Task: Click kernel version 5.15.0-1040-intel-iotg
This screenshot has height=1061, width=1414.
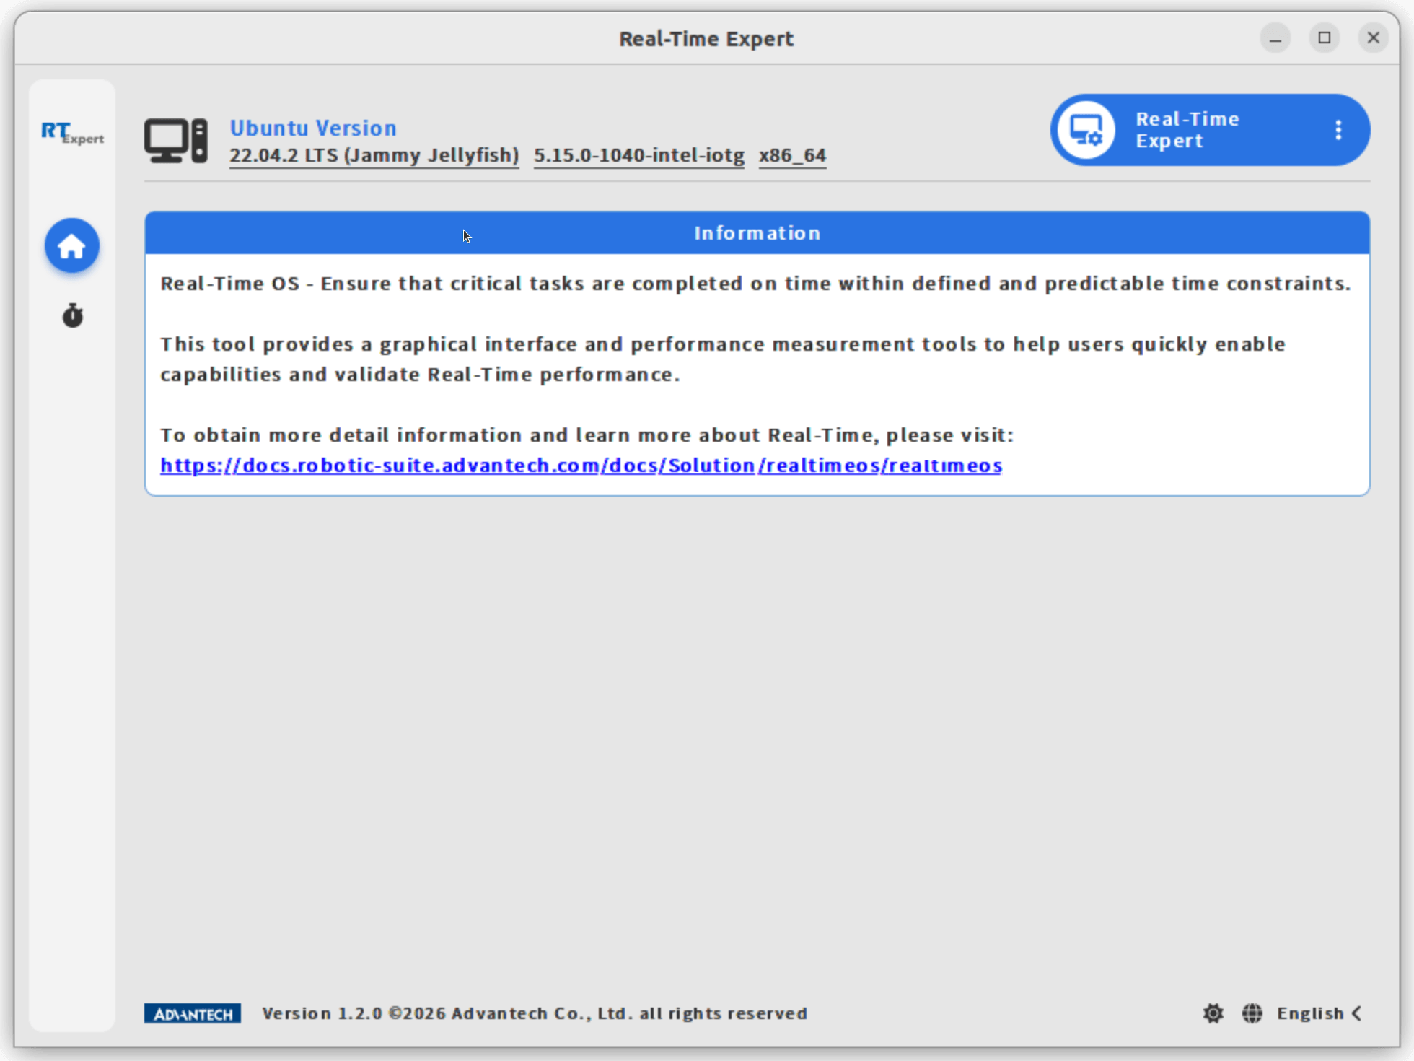Action: coord(639,155)
